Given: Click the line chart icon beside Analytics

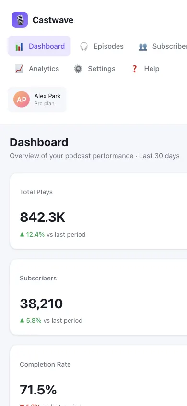Looking at the screenshot, I should (x=19, y=69).
